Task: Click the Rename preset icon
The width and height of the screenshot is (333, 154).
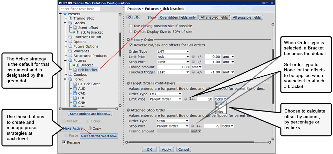Action: 64,142
